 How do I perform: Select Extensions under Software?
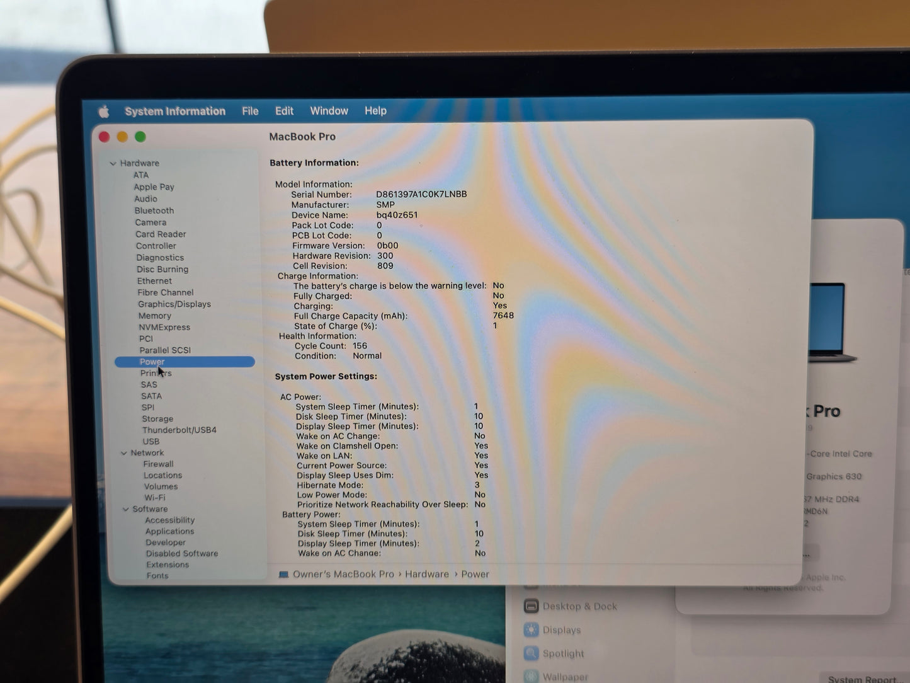pyautogui.click(x=168, y=565)
